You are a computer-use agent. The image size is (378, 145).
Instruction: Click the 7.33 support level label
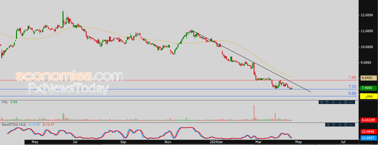point(352,87)
